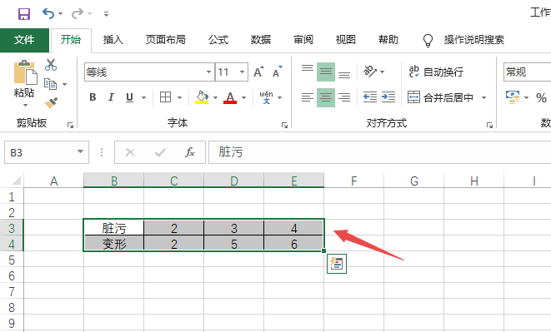Click the Percent Style icon
This screenshot has height=332, width=551.
tap(541, 97)
